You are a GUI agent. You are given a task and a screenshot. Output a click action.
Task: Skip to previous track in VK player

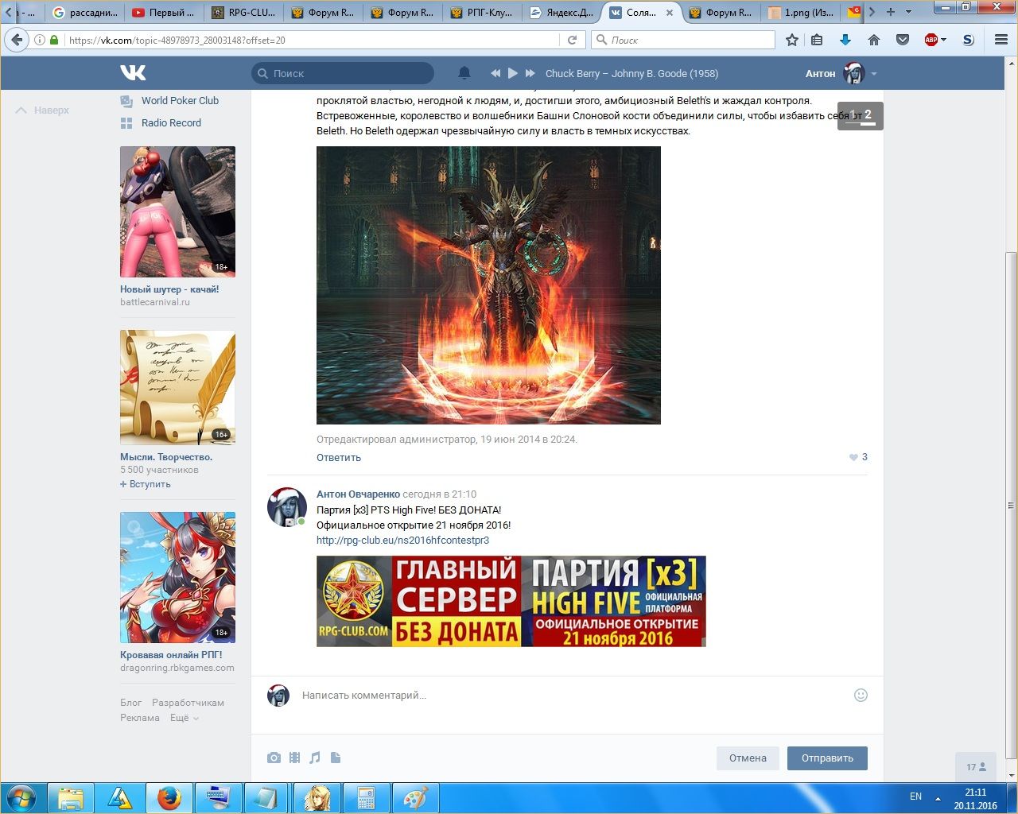[x=495, y=73]
